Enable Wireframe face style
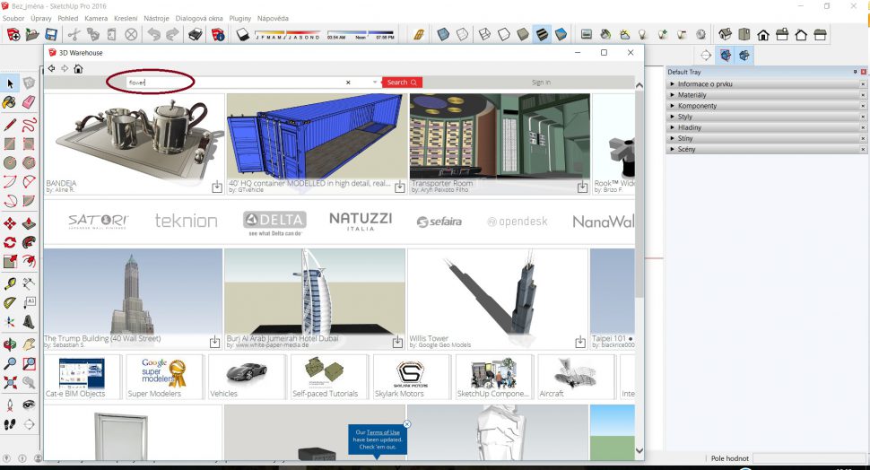Viewport: 870px width, 470px height. tap(484, 34)
